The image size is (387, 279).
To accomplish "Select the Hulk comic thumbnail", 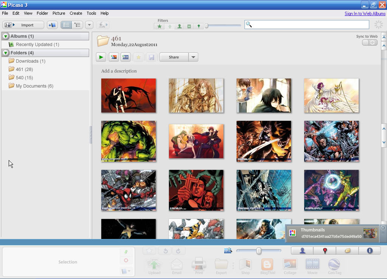I will 128,141.
